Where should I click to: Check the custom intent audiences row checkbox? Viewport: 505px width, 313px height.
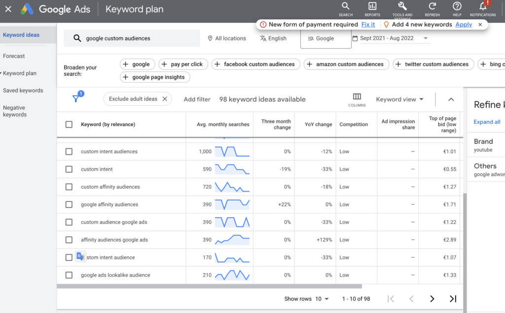pyautogui.click(x=69, y=151)
